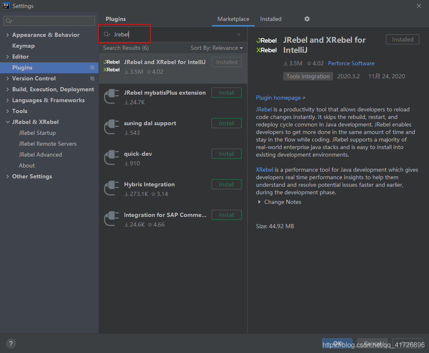Click the Tools integration tag
Viewport: 429px width, 353px height.
click(x=308, y=76)
